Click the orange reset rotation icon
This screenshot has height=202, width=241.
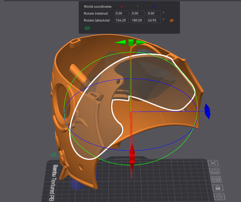[172, 21]
